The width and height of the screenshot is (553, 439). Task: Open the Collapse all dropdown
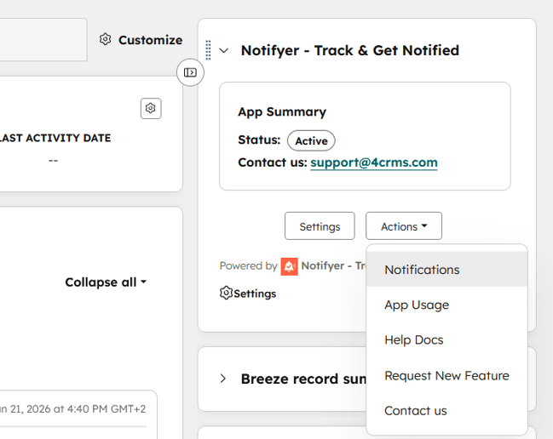pos(106,282)
